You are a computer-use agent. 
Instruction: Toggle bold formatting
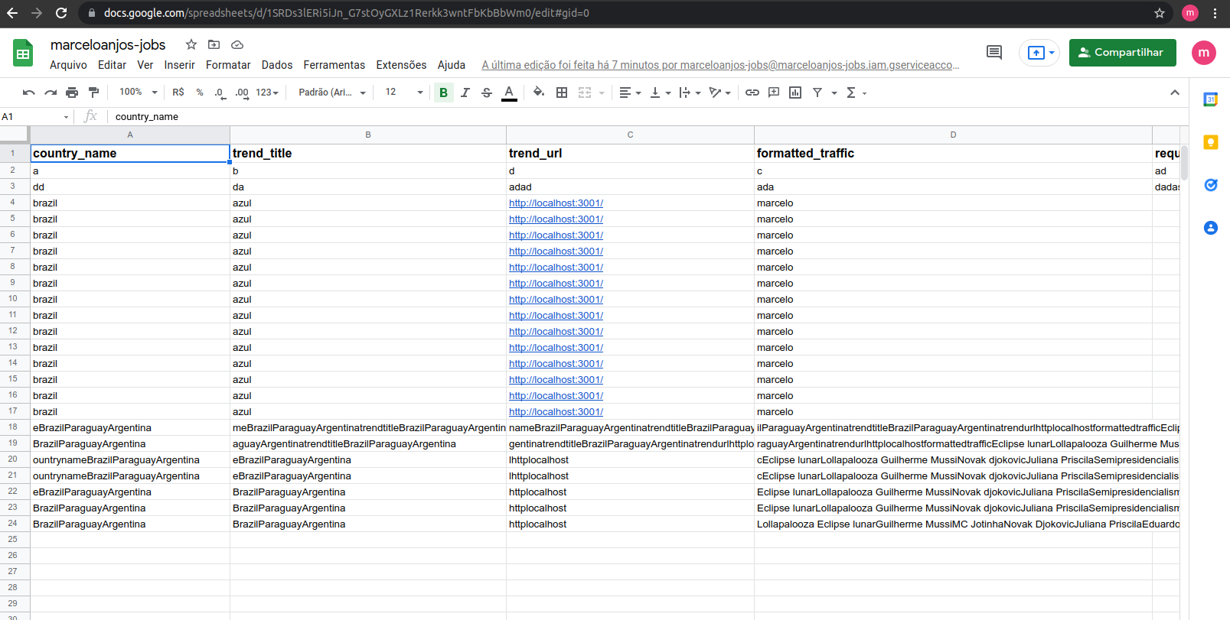pyautogui.click(x=443, y=93)
